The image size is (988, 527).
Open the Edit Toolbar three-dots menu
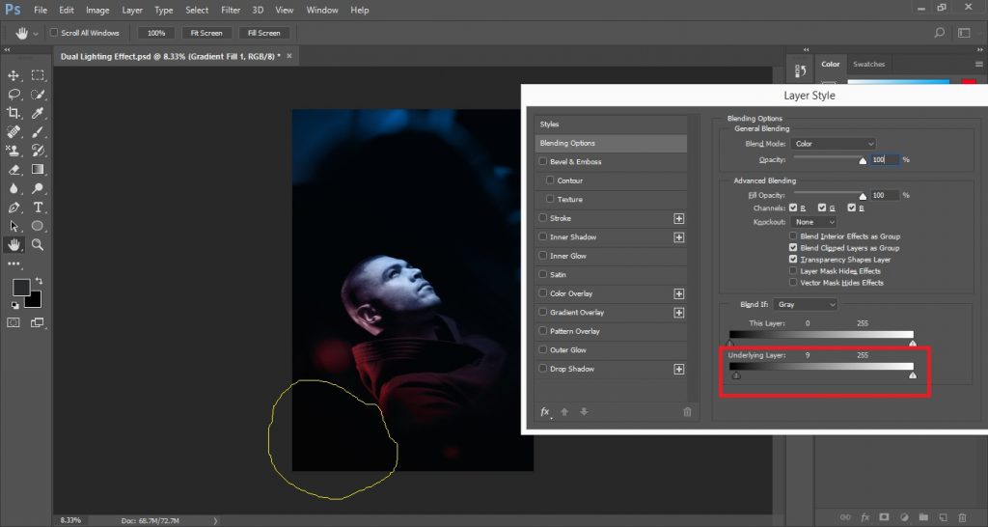click(14, 263)
